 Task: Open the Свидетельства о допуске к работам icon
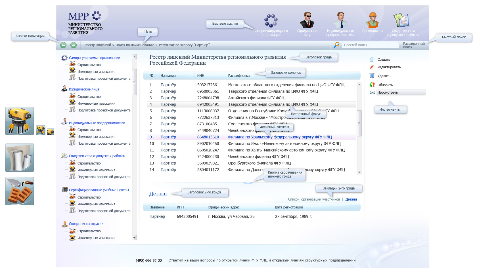coord(401,20)
